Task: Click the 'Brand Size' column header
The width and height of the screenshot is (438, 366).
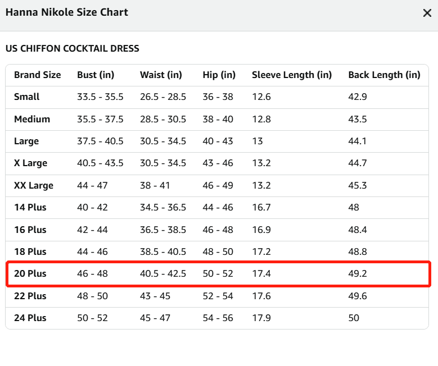Action: (x=38, y=75)
